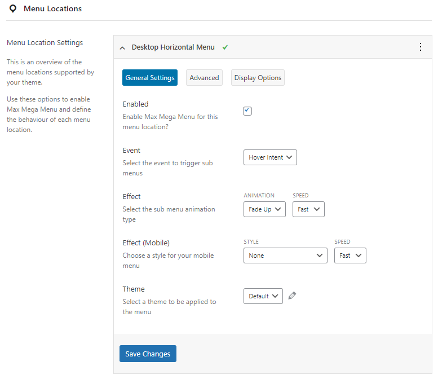The image size is (438, 379).
Task: Uncheck the Enabled checkbox
Action: click(x=247, y=111)
